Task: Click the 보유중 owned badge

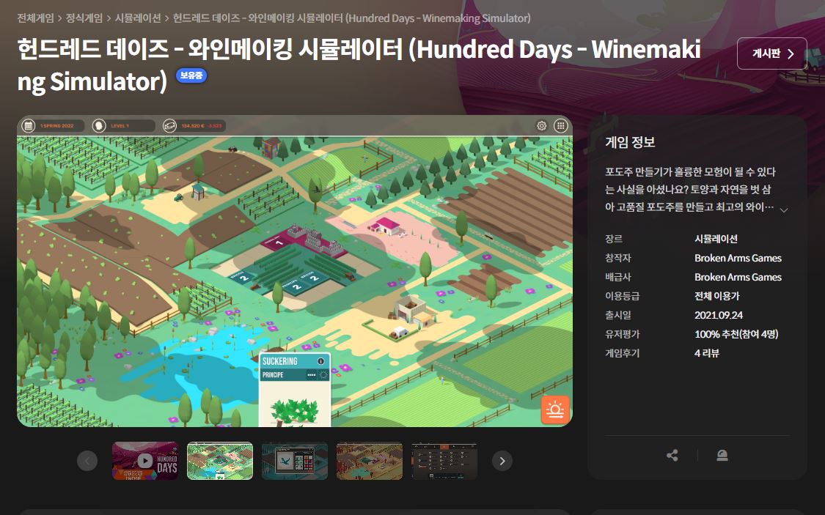Action: tap(191, 75)
